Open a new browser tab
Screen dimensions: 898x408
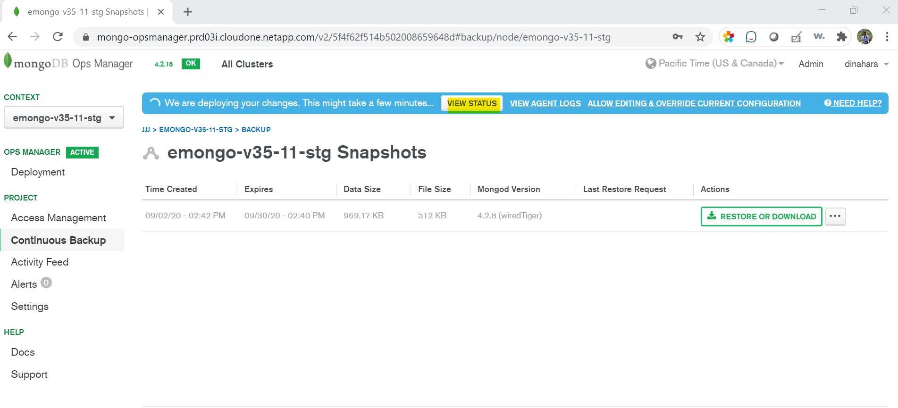pyautogui.click(x=188, y=12)
